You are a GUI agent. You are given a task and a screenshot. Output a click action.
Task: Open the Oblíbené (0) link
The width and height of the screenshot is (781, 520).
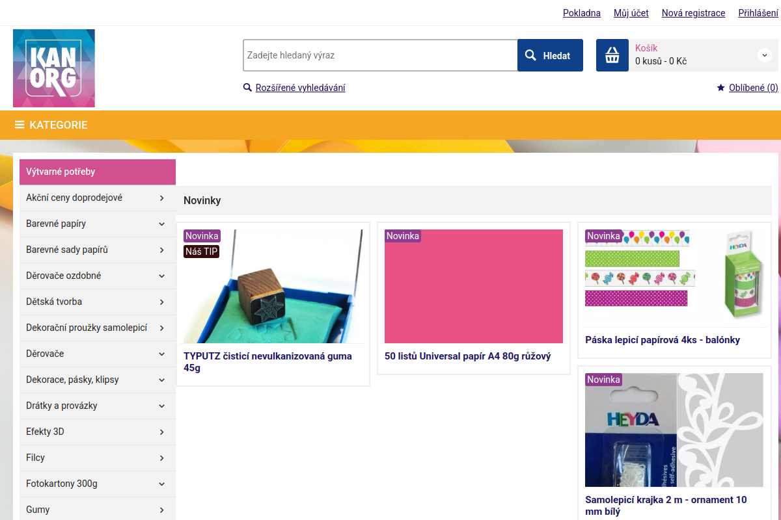click(x=754, y=88)
